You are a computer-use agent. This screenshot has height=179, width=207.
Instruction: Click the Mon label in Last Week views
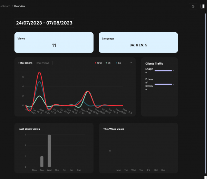[34, 170]
